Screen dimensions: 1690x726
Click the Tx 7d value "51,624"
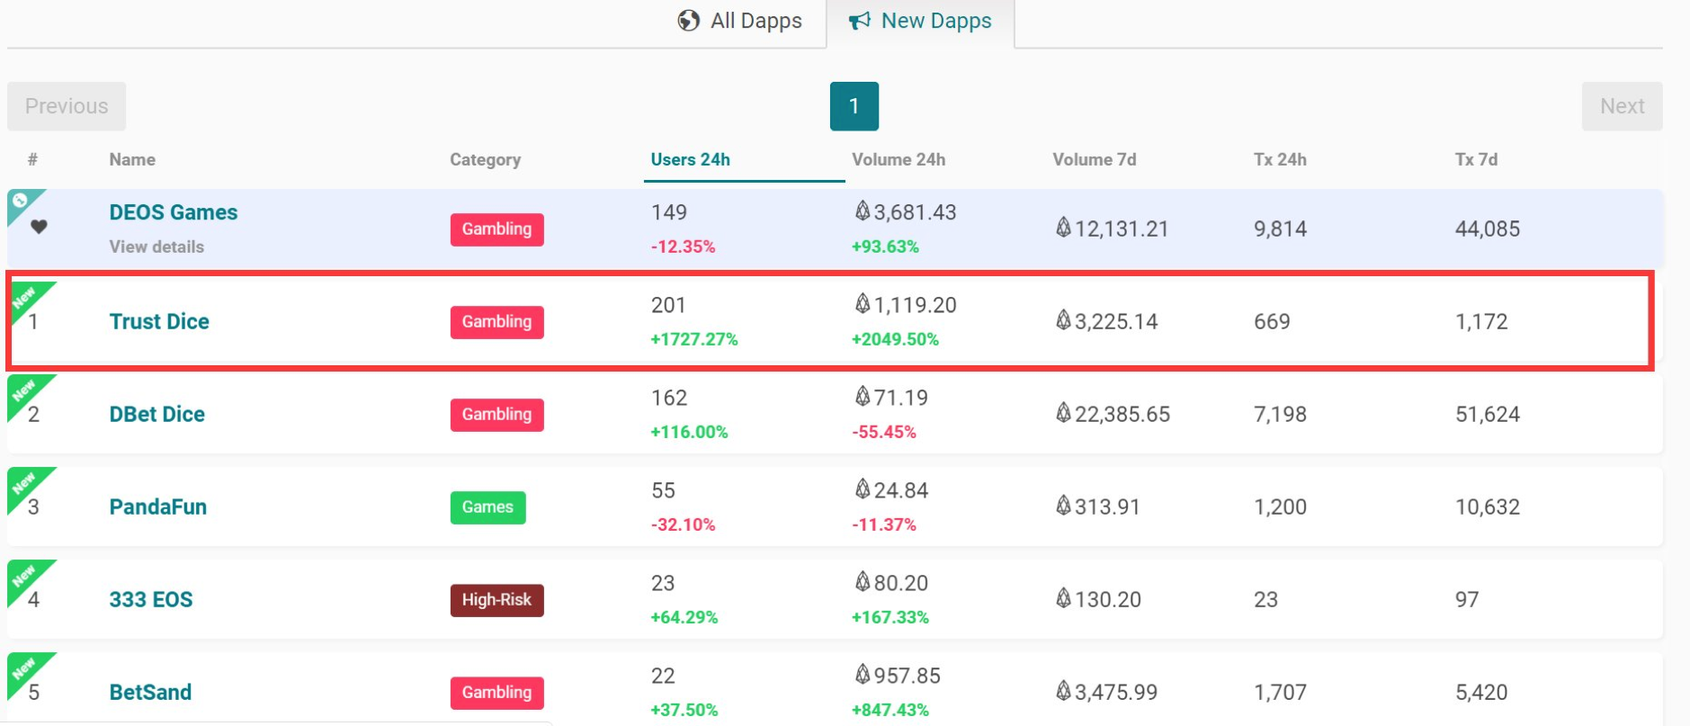point(1488,414)
